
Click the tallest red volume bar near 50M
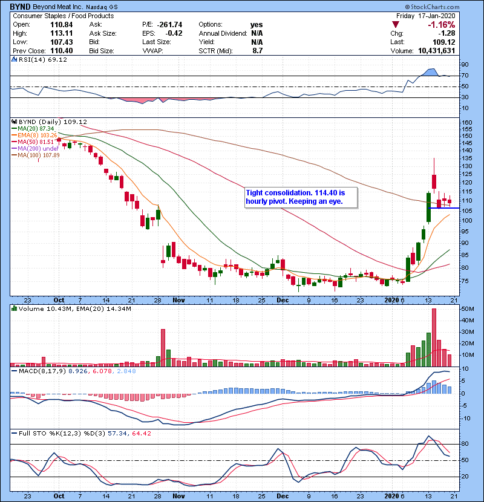[x=434, y=337]
